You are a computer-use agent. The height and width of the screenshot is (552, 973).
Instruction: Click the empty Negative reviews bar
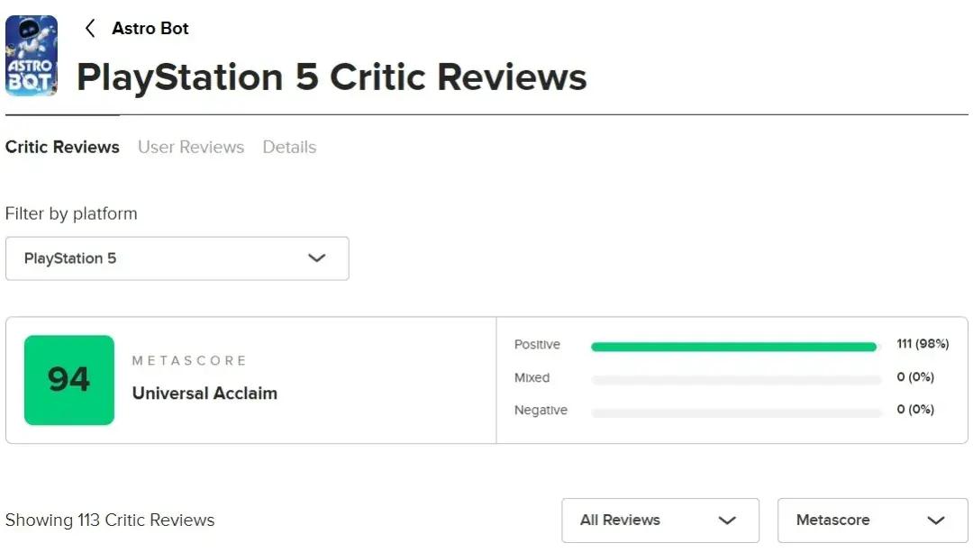pos(736,412)
